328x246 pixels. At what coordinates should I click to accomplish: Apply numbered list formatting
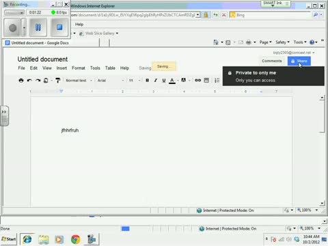217,80
